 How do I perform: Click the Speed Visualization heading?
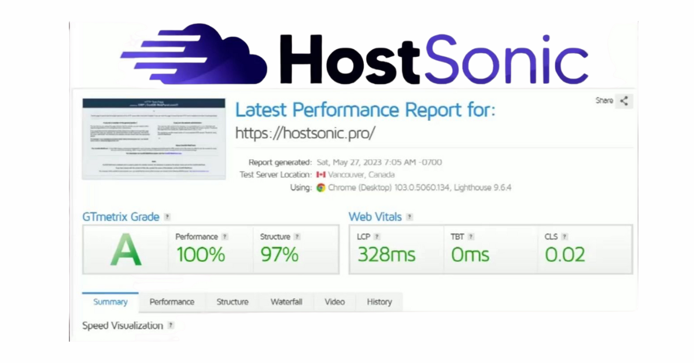[x=123, y=325]
